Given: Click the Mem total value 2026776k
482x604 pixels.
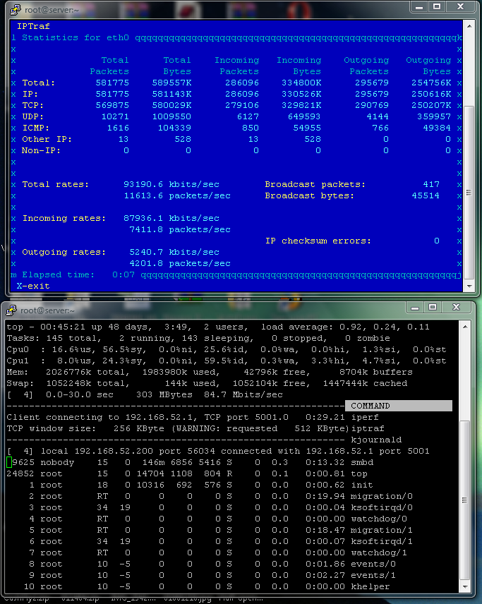Looking at the screenshot, I should click(68, 372).
